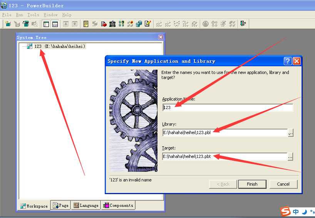The height and width of the screenshot is (218, 315).
Task: Close the System Tree panel
Action: (161, 37)
